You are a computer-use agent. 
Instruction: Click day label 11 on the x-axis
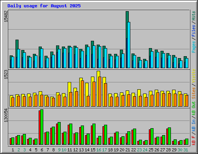point(70,150)
